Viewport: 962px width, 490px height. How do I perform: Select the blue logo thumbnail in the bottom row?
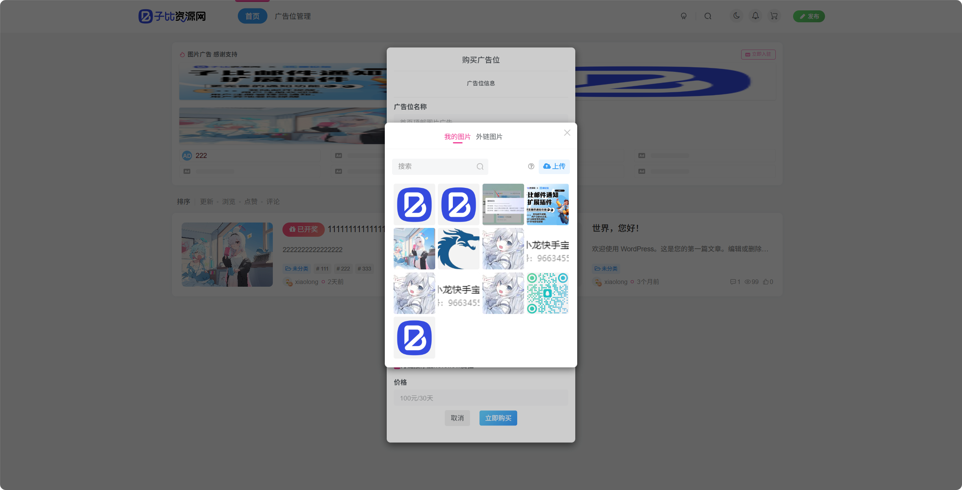[x=414, y=337]
